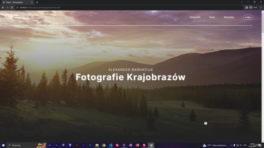The image size is (264, 148).
Task: Click the Wyszukaj taskbar search box
Action: point(26,145)
